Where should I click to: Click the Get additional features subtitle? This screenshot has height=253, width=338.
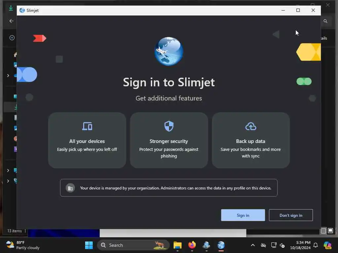(169, 98)
